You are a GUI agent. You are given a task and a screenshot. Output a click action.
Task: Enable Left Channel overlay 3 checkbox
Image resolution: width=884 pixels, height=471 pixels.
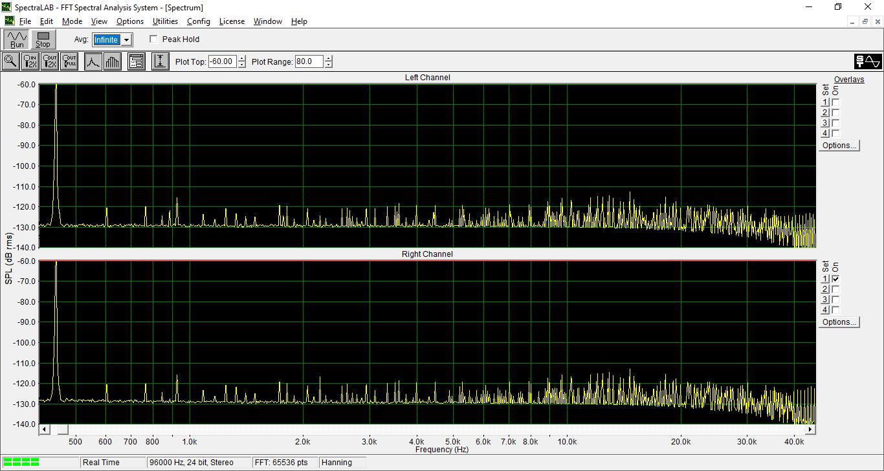click(835, 123)
